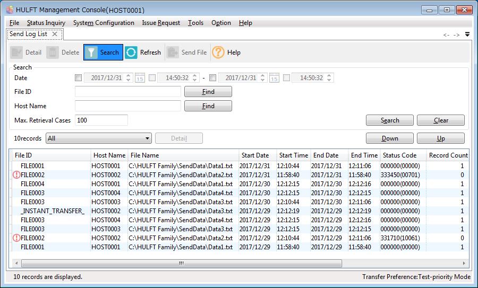Click the Detail button beside All dropdown
Screen dimensions: 478x288
[179, 138]
